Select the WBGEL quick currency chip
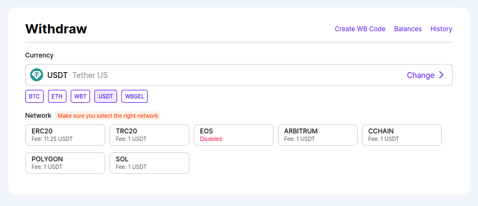The width and height of the screenshot is (478, 206). (x=135, y=96)
